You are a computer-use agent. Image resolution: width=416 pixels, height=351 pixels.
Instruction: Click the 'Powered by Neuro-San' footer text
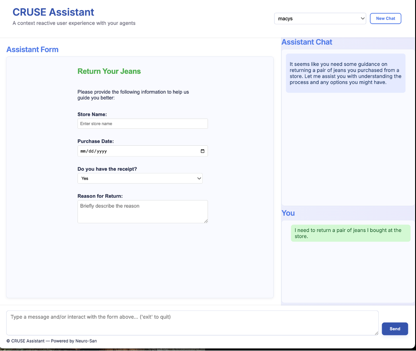[74, 341]
